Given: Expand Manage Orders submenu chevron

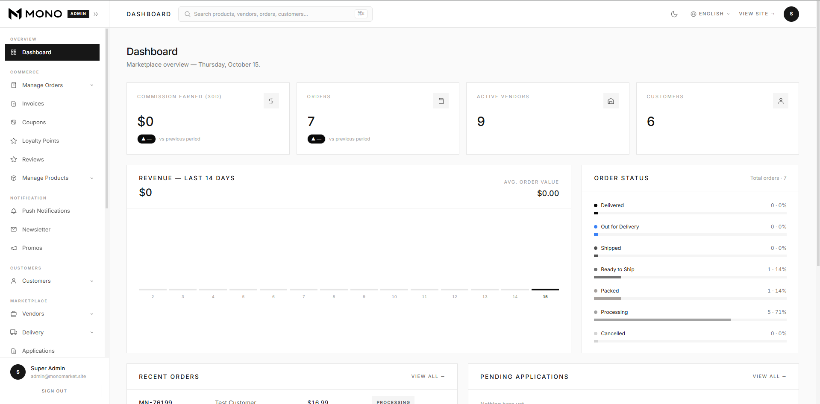Looking at the screenshot, I should [92, 85].
